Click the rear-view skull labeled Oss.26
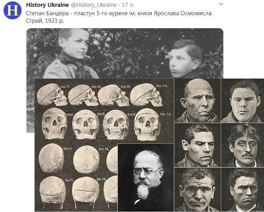The height and width of the screenshot is (212, 264). [86, 192]
